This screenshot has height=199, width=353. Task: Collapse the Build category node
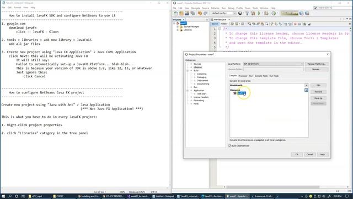(x=188, y=71)
